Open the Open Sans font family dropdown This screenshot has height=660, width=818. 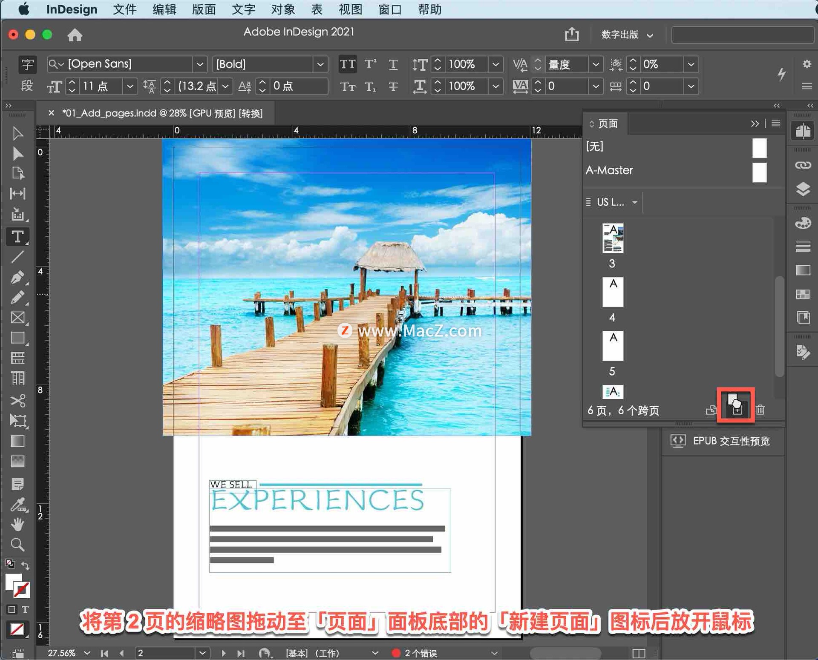(x=199, y=64)
